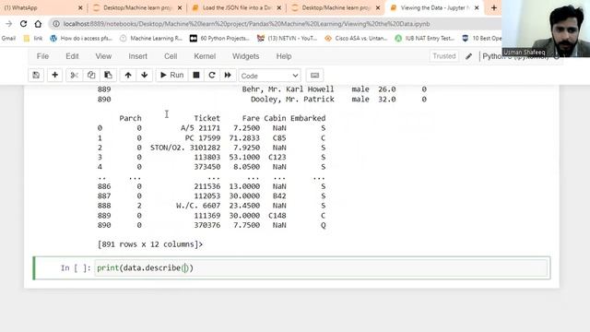Restart kernel and run all cells icon
The width and height of the screenshot is (590, 332).
pos(228,76)
